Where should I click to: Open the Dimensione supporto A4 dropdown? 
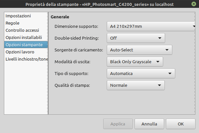(151, 26)
